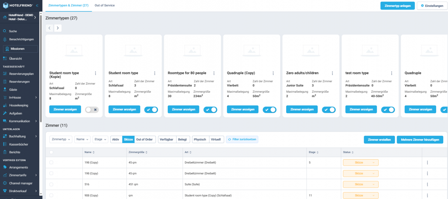This screenshot has height=199, width=448.
Task: Open Housekeeping in the sidebar
Action: point(19,105)
